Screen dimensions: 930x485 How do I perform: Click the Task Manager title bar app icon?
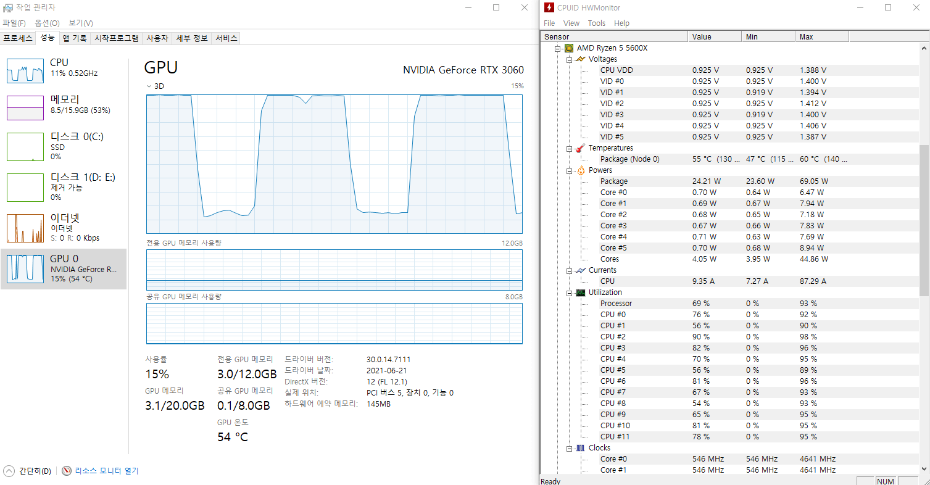pos(7,7)
